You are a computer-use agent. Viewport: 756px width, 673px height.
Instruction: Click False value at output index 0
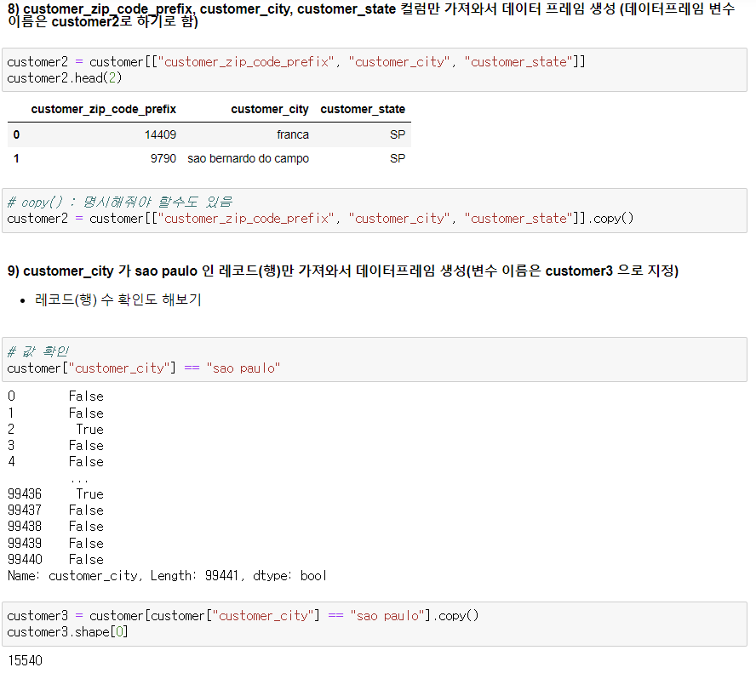point(86,396)
